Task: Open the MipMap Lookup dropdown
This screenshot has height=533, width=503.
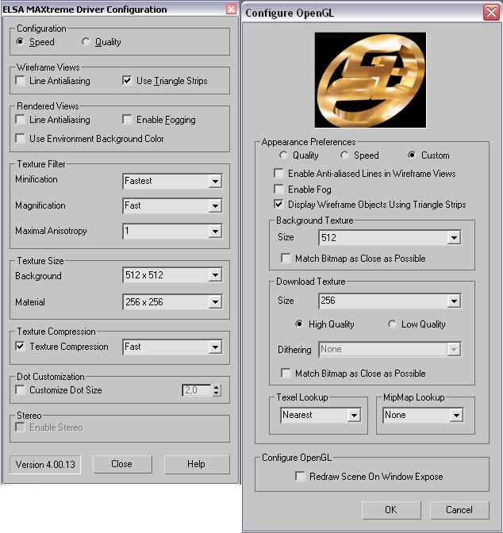Action: (423, 415)
